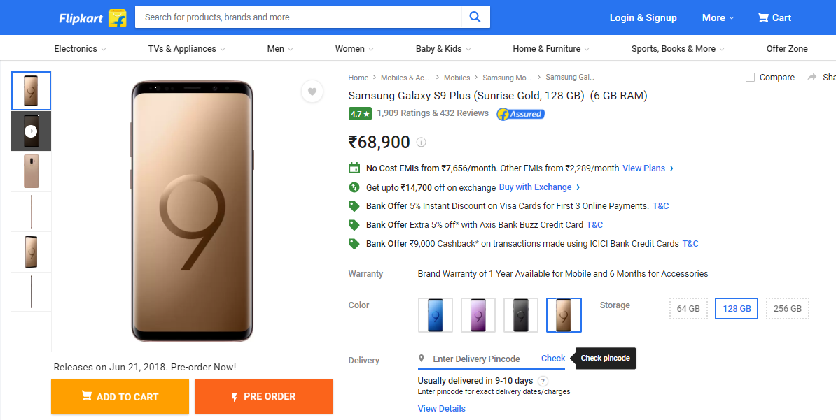
Task: Open the More dropdown in header
Action: pos(718,17)
